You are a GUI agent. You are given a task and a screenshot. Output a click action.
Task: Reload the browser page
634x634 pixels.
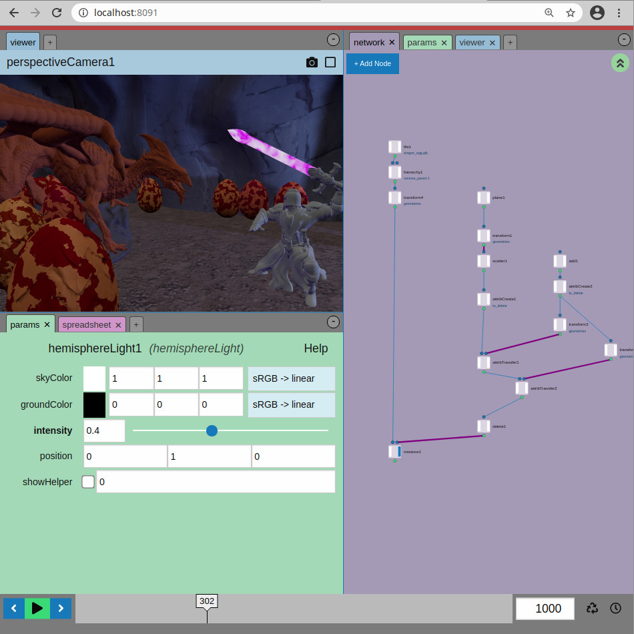57,13
